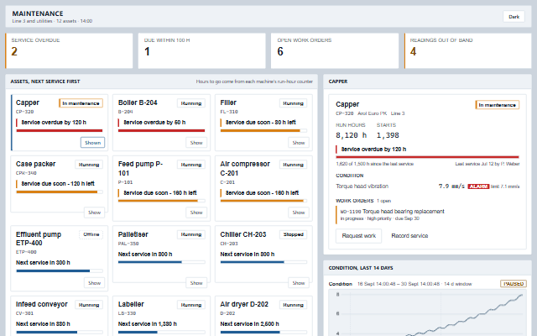This screenshot has width=537, height=336.
Task: Show details for Air compressor C-201
Action: point(299,213)
